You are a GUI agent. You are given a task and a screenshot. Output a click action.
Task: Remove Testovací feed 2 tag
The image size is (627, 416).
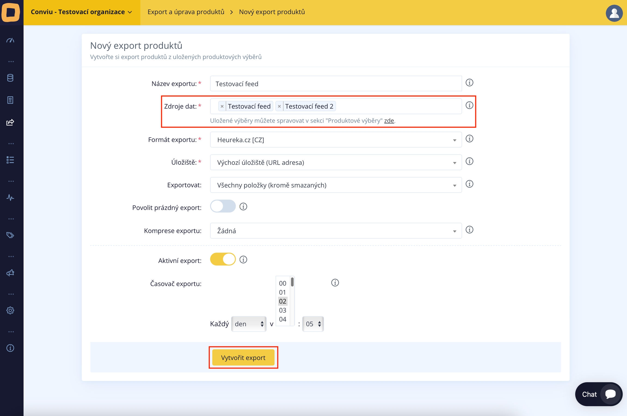[x=279, y=106]
